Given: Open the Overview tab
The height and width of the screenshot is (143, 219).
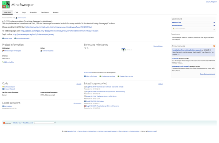Looking at the screenshot, I should point(7,12).
